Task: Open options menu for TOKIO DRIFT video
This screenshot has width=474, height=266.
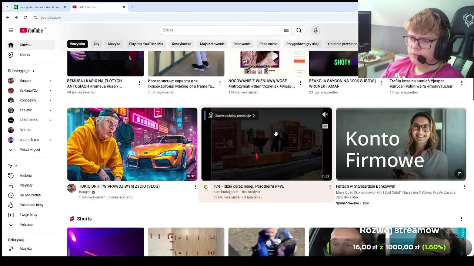Action: 196,187
